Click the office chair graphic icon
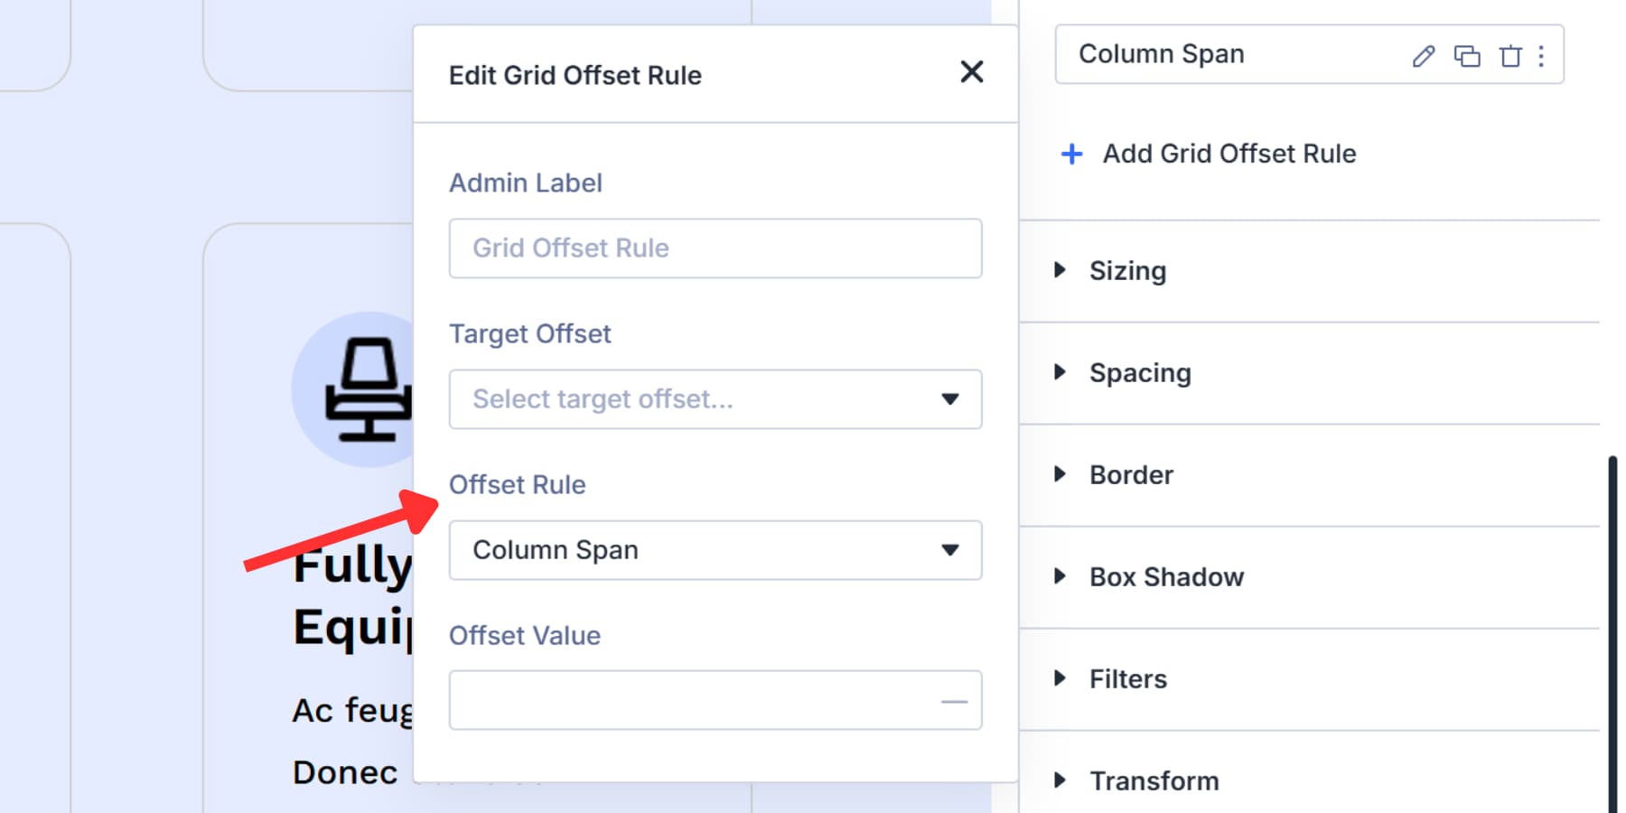Viewport: 1626px width, 813px height. coord(367,390)
